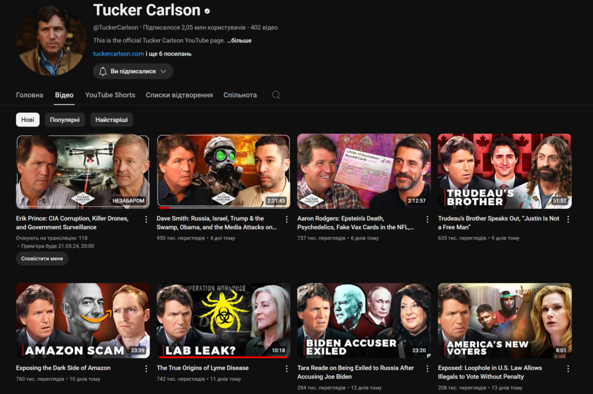Click the 'Сповістити мене' button
The height and width of the screenshot is (394, 593).
(42, 259)
